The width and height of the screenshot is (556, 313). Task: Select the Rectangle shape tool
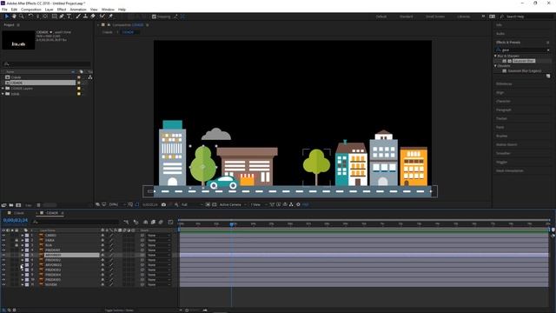pyautogui.click(x=54, y=17)
